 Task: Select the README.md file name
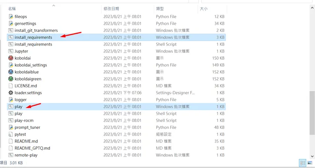tap(26, 141)
